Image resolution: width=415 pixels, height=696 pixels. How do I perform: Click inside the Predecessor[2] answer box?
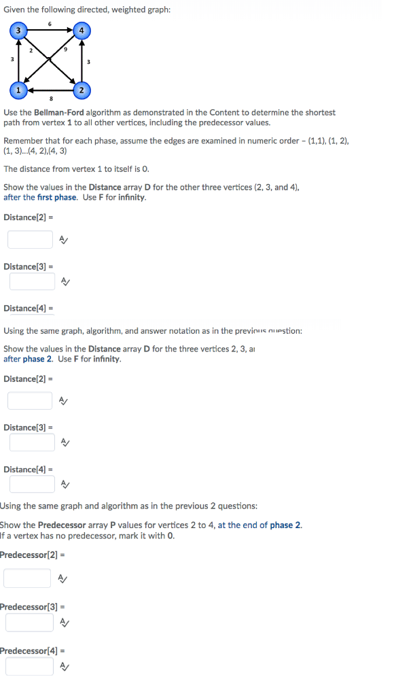(27, 578)
